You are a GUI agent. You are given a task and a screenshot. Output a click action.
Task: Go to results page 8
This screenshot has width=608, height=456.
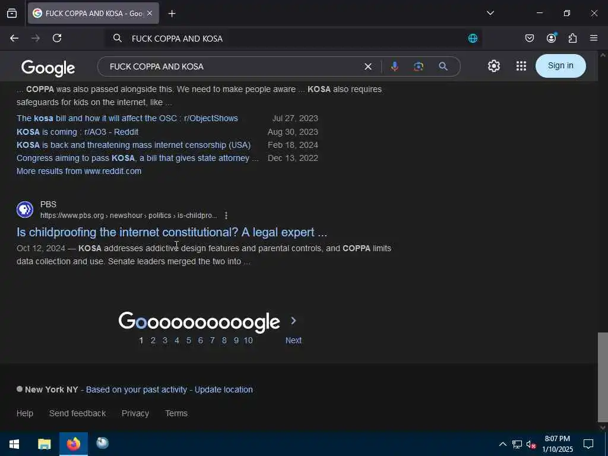tap(224, 340)
